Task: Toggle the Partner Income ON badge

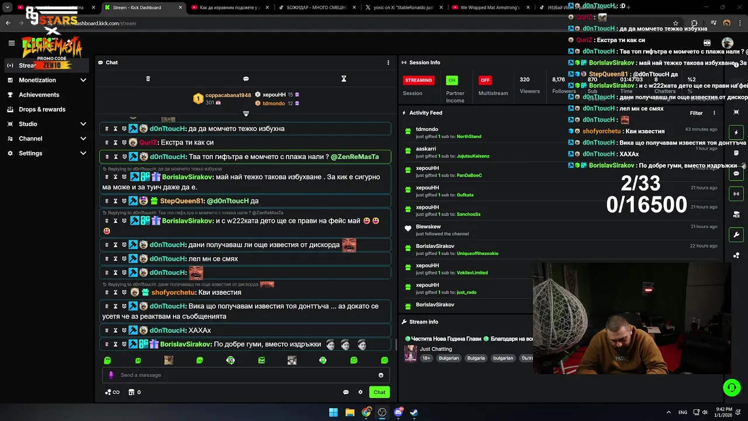Action: click(x=452, y=80)
